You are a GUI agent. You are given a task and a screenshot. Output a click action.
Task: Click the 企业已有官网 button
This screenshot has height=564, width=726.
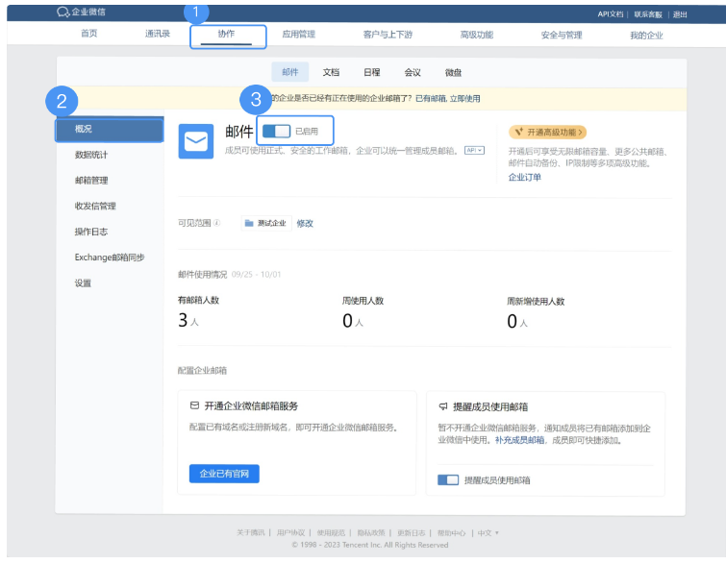[224, 474]
